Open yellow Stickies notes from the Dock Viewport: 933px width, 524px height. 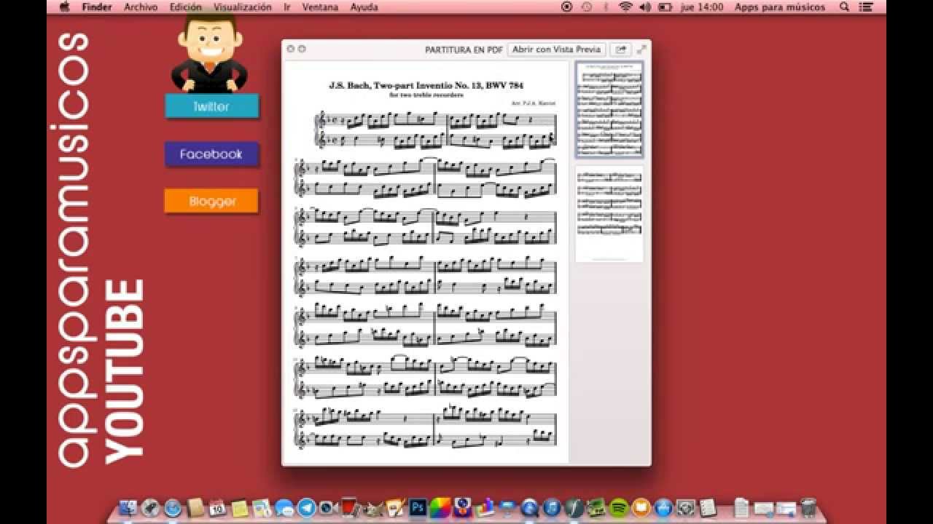click(x=239, y=508)
